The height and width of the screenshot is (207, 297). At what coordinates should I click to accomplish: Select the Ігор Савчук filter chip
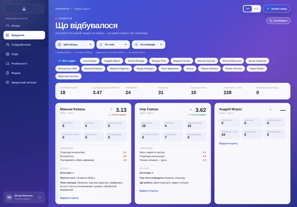[90, 61]
